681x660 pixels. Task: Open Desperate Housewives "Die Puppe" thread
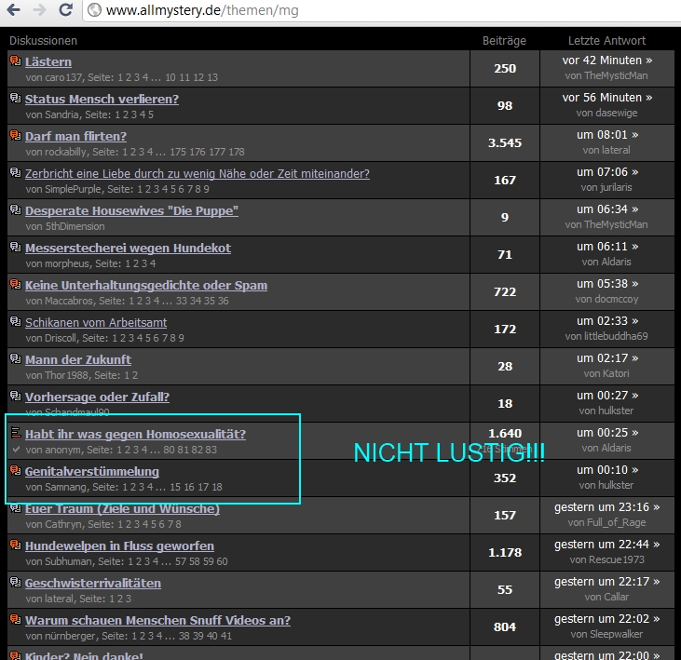(x=131, y=211)
